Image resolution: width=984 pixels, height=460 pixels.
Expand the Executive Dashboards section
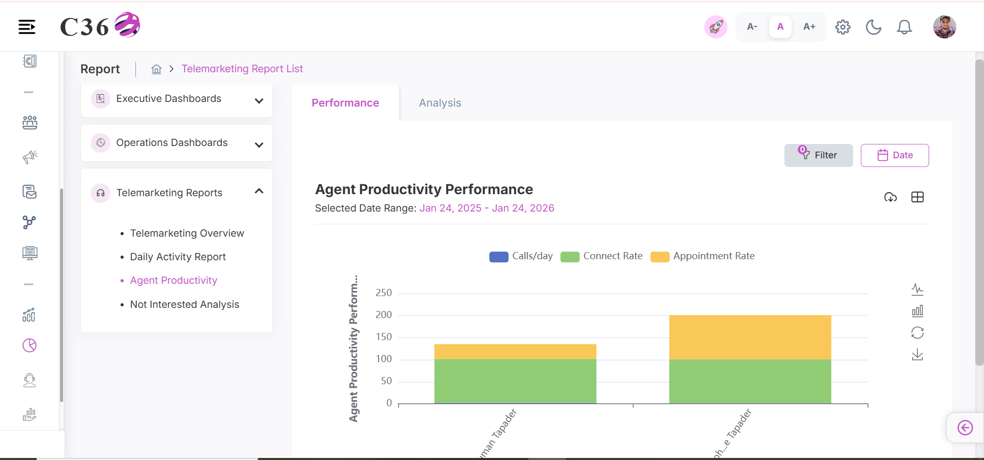259,101
